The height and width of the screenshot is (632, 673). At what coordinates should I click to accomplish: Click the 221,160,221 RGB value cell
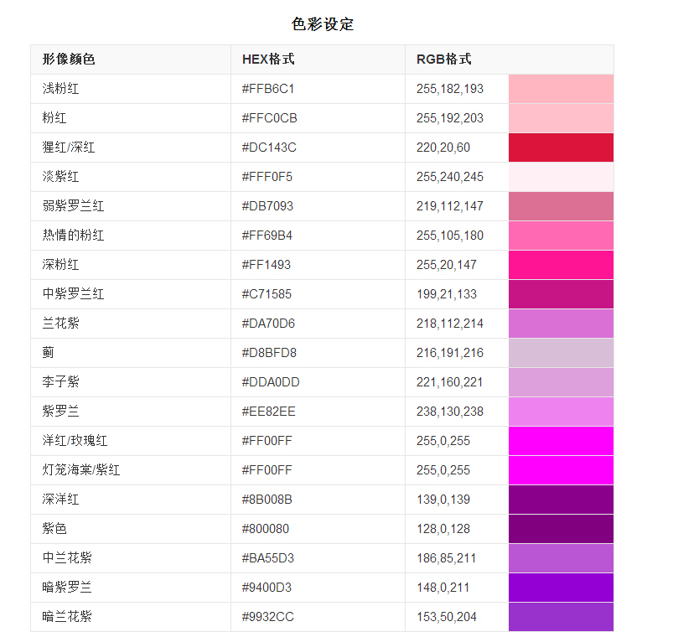point(457,382)
